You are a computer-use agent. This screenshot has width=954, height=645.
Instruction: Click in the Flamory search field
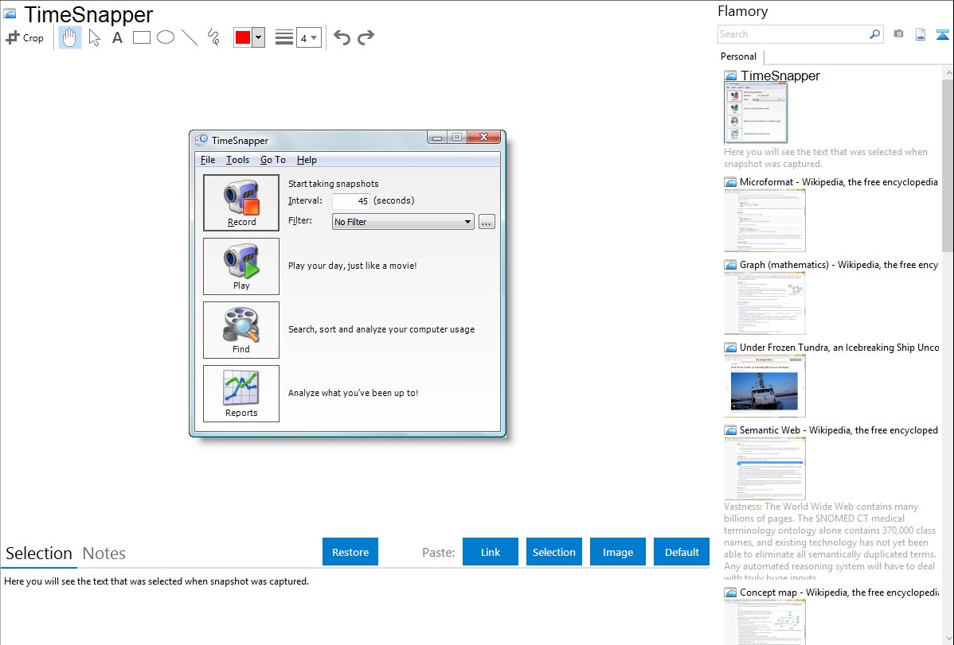point(792,34)
